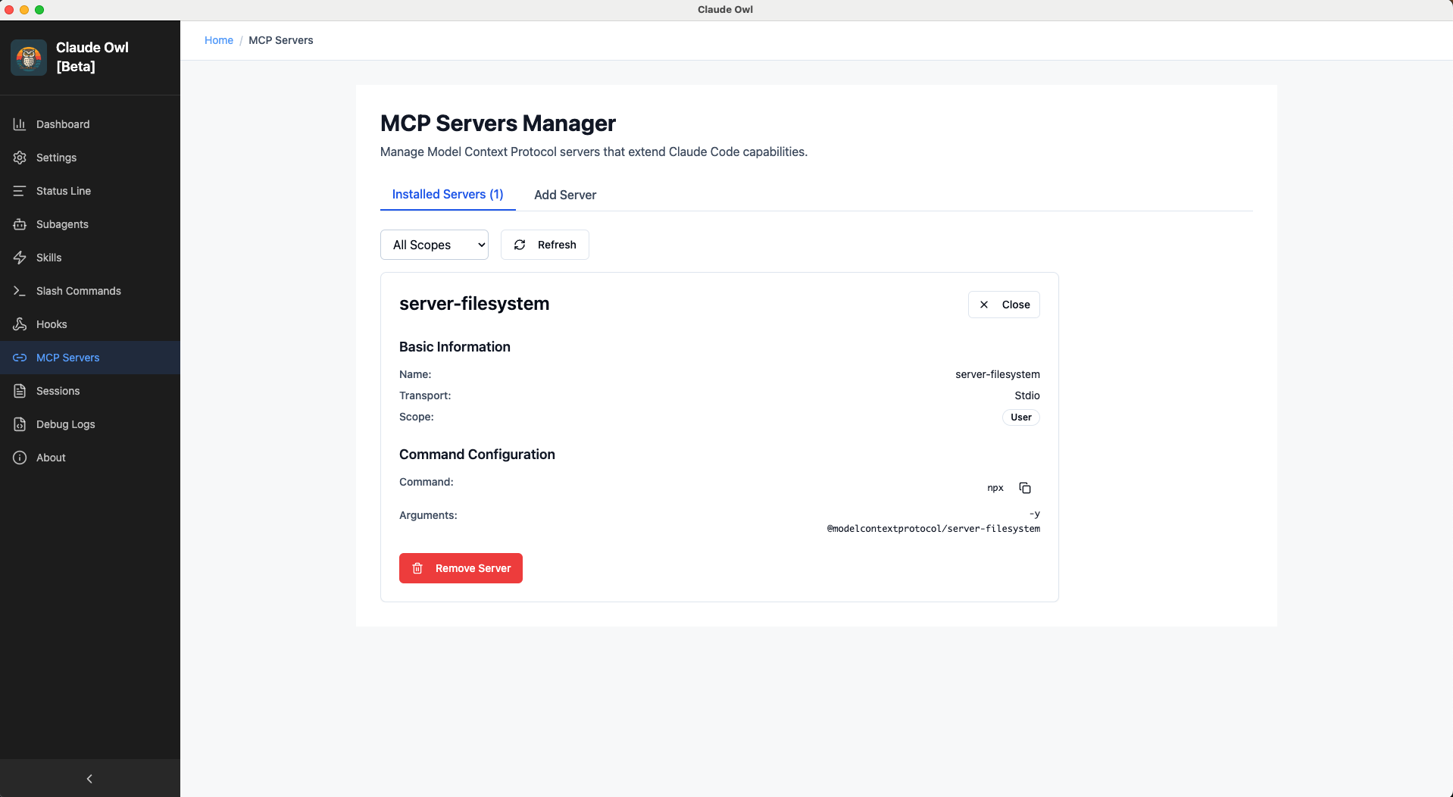The image size is (1453, 797).
Task: Click the Subagents robot icon
Action: point(20,224)
